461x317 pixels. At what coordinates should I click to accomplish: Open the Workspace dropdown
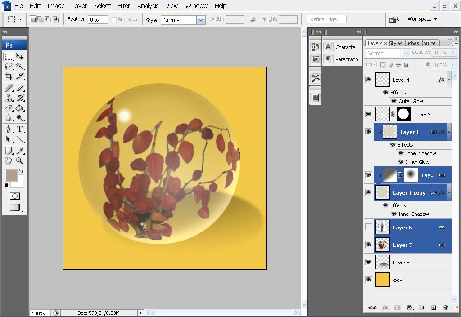pos(422,19)
